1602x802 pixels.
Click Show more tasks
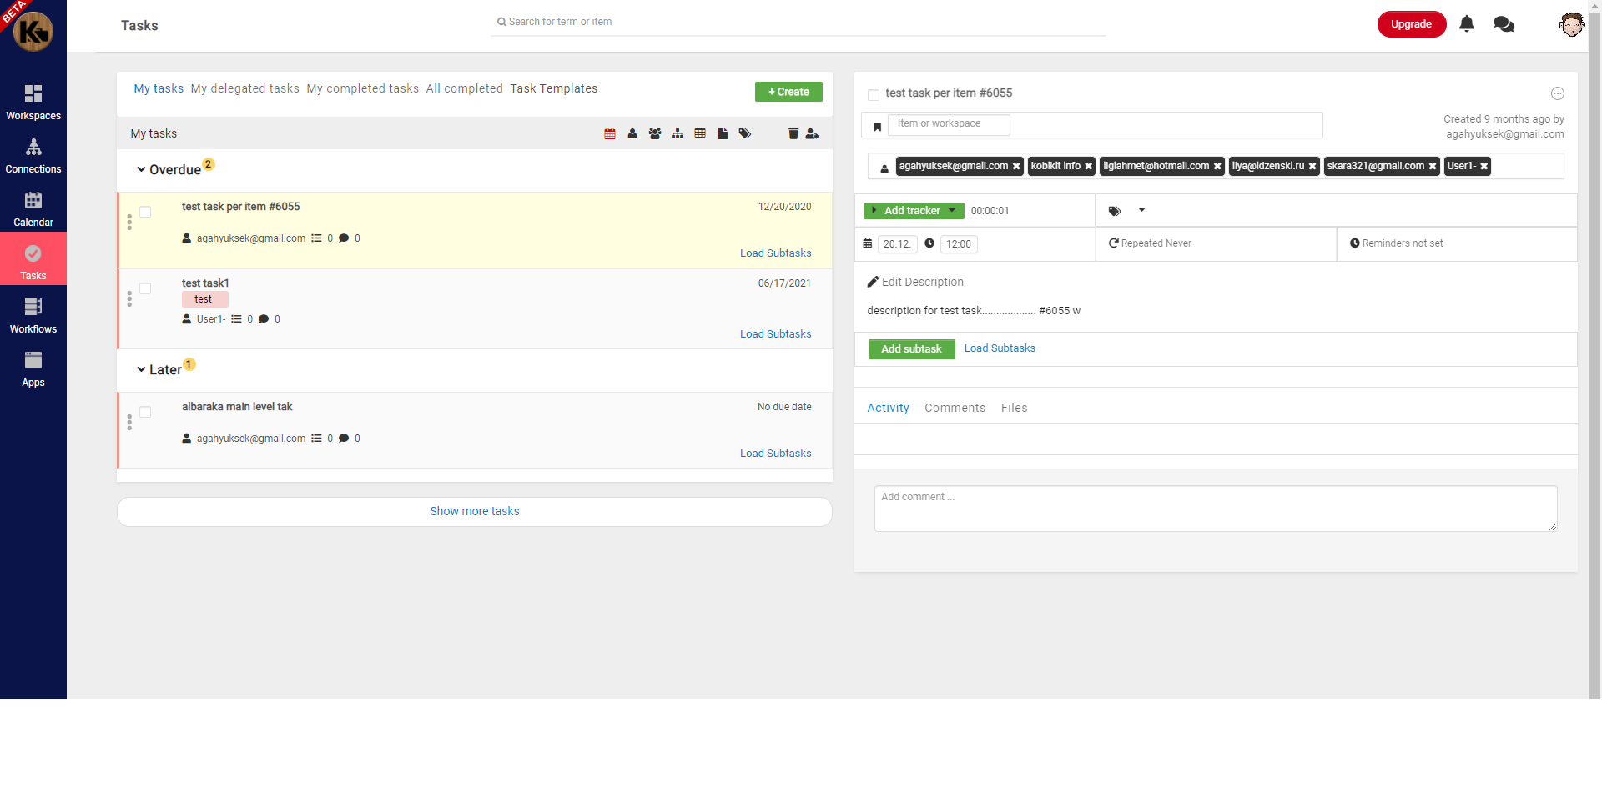[474, 511]
